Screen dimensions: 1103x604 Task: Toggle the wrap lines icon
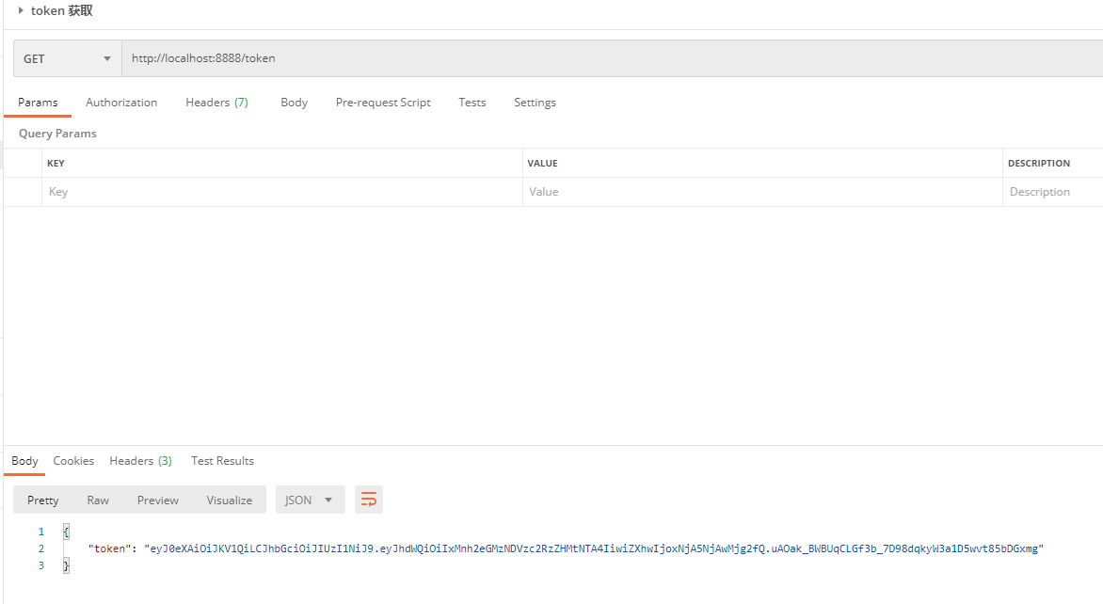click(x=369, y=500)
